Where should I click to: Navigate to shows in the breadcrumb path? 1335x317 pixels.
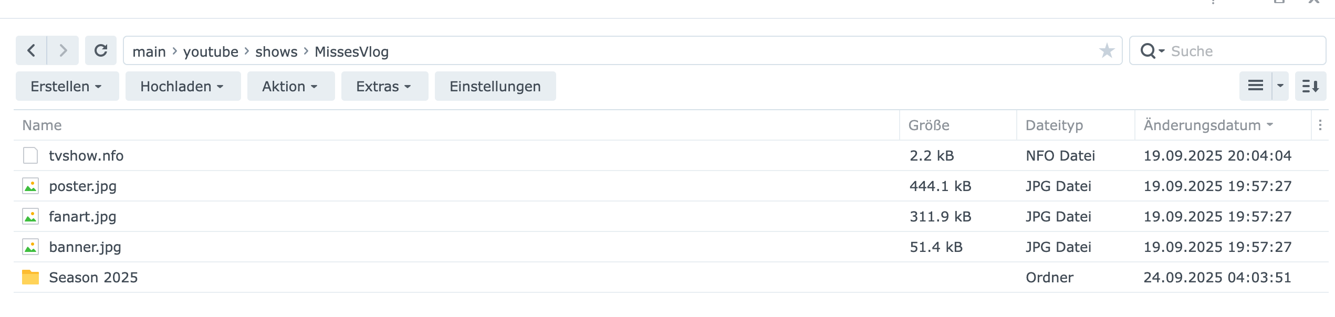pyautogui.click(x=276, y=51)
